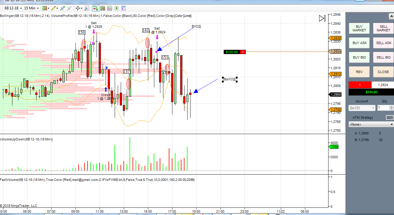This screenshot has width=394, height=215.
Task: Click the 1,2824 price axis marker
Action: 335,52
